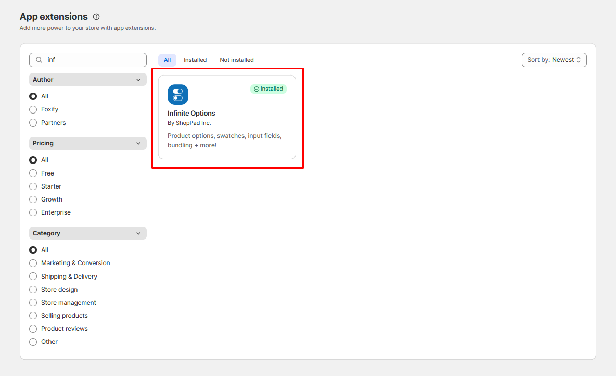
Task: Click the Infinite Options app icon
Action: 177,95
